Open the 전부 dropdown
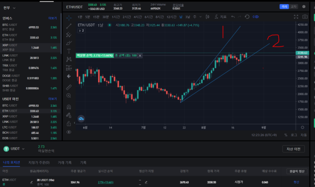 coord(9,8)
